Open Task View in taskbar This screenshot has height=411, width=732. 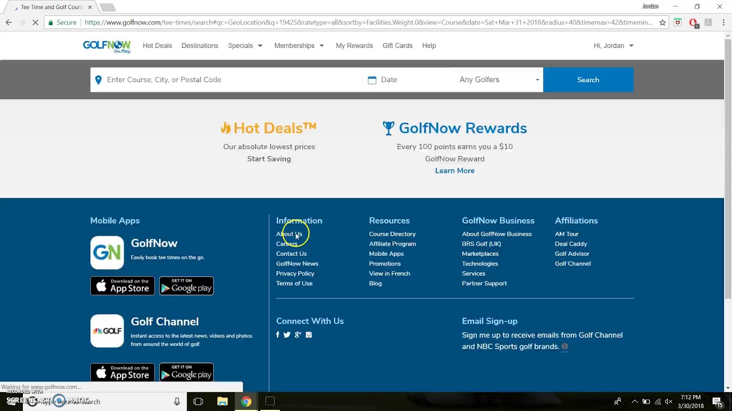pyautogui.click(x=198, y=401)
